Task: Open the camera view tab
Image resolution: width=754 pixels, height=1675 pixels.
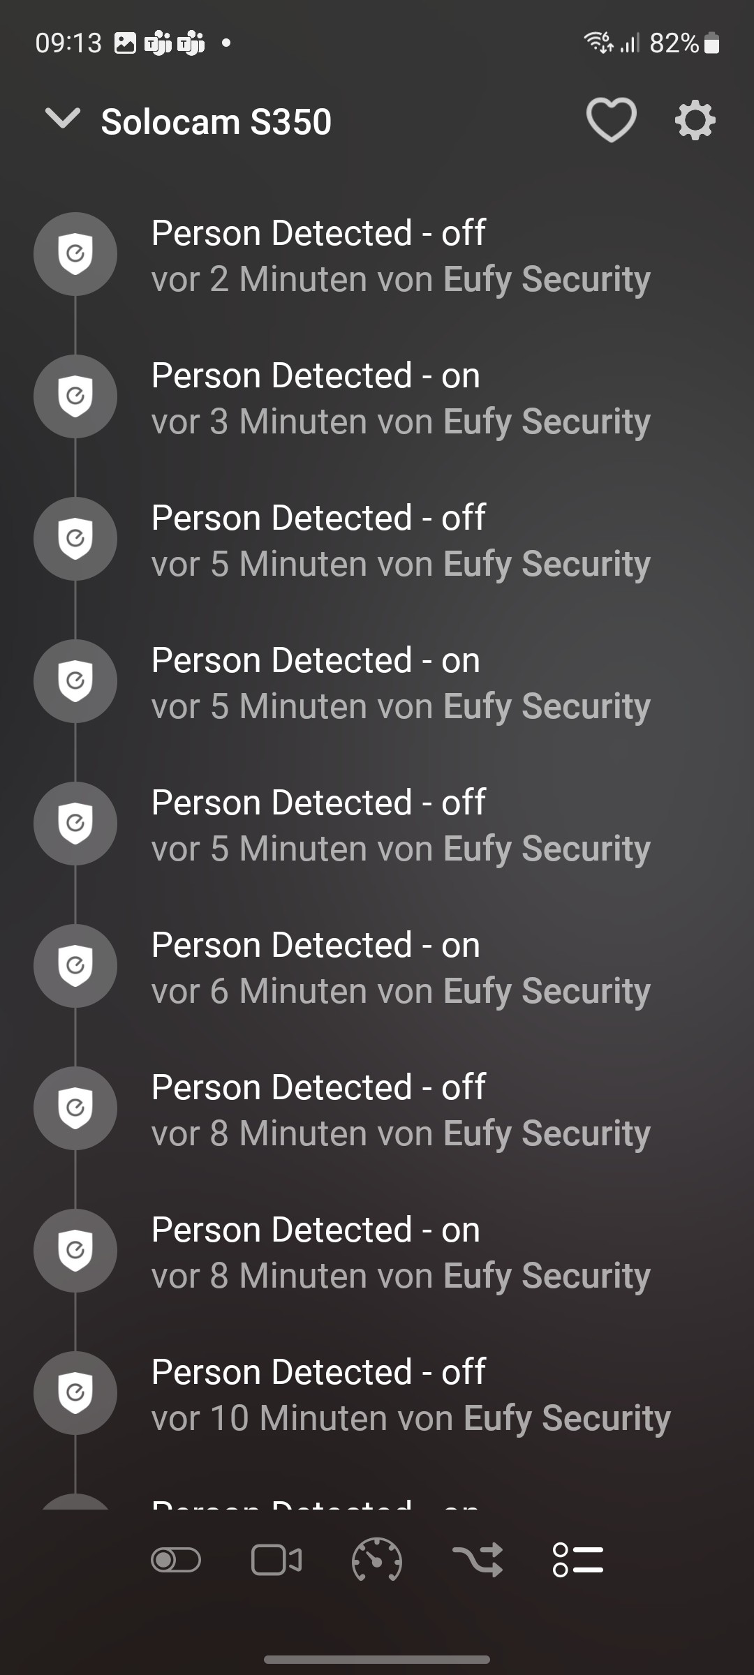Action: pos(276,1560)
